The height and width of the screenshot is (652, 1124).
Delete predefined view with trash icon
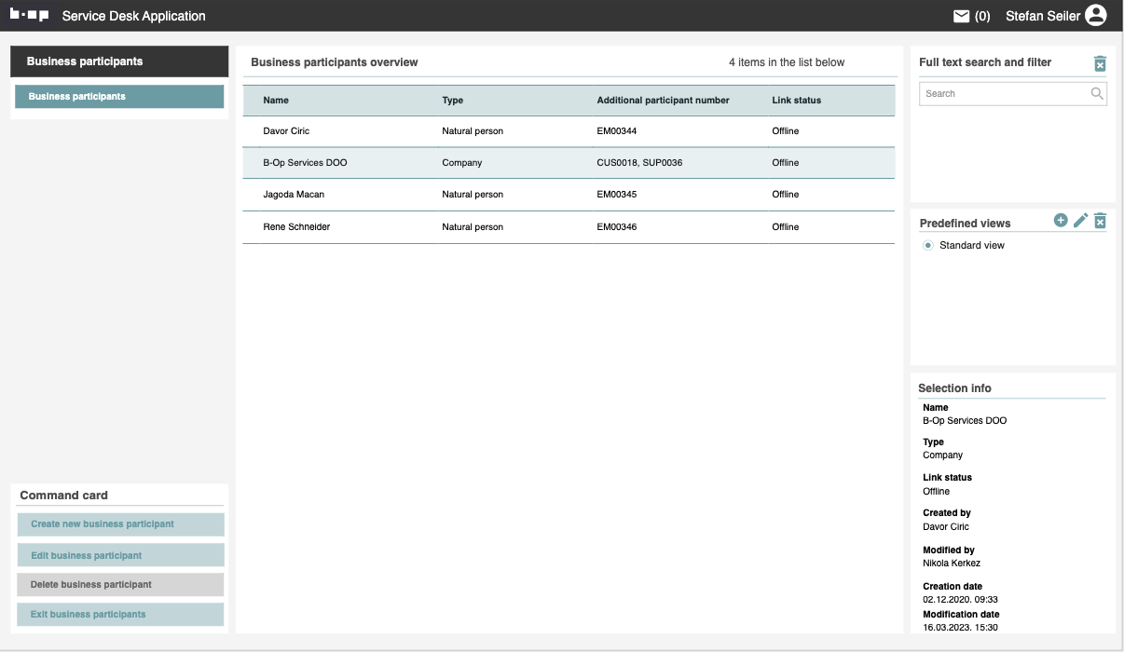(x=1100, y=221)
